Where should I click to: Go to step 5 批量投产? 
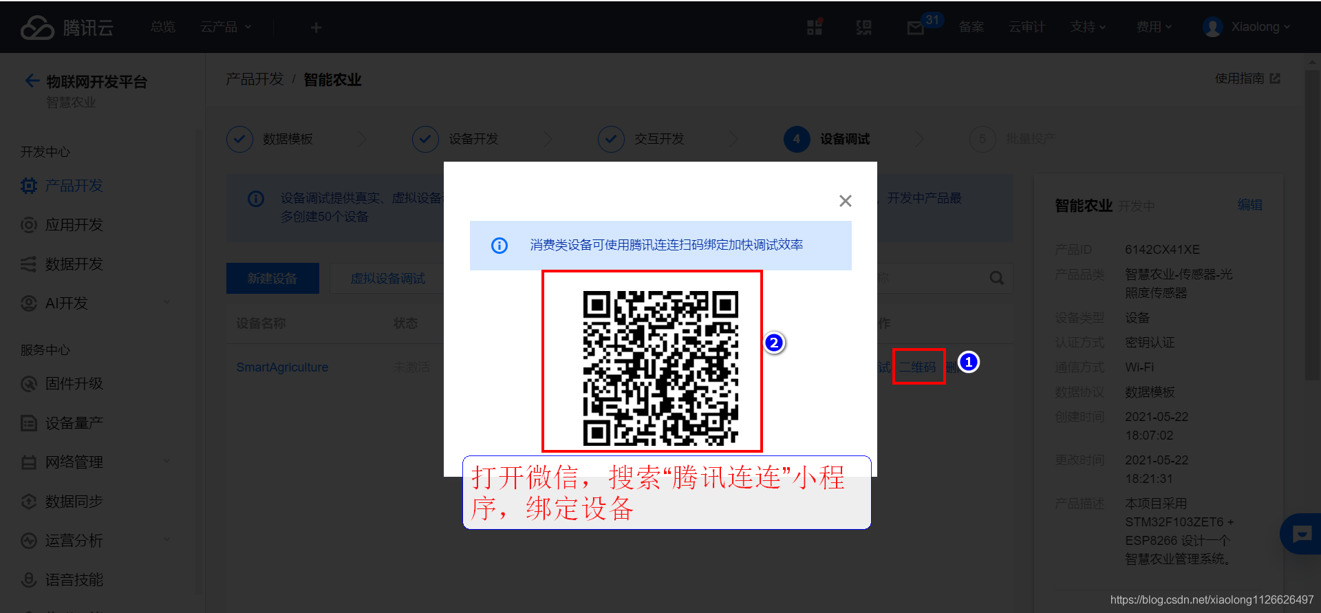(x=1013, y=139)
